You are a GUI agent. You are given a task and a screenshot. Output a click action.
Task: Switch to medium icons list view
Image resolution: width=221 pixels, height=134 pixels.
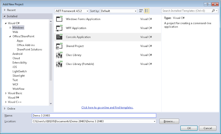(x=146, y=11)
